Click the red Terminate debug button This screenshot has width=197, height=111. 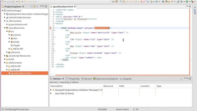tap(142, 2)
